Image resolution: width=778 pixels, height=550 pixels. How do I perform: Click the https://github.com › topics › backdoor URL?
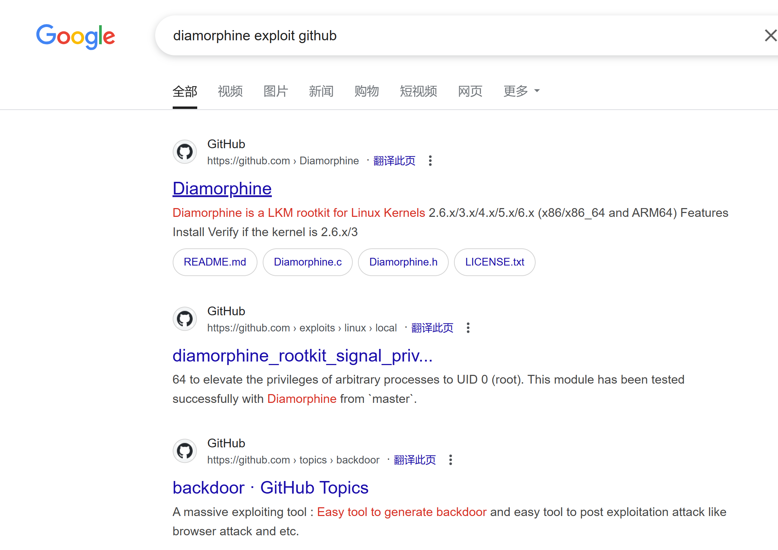pos(294,460)
